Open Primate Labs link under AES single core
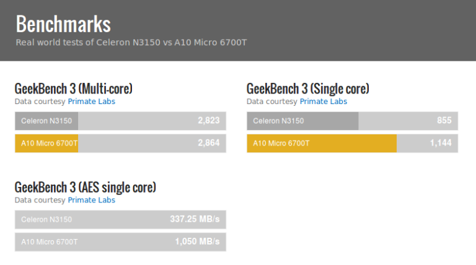476x265 pixels. [91, 200]
